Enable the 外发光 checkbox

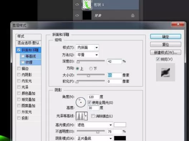tap(19, 112)
